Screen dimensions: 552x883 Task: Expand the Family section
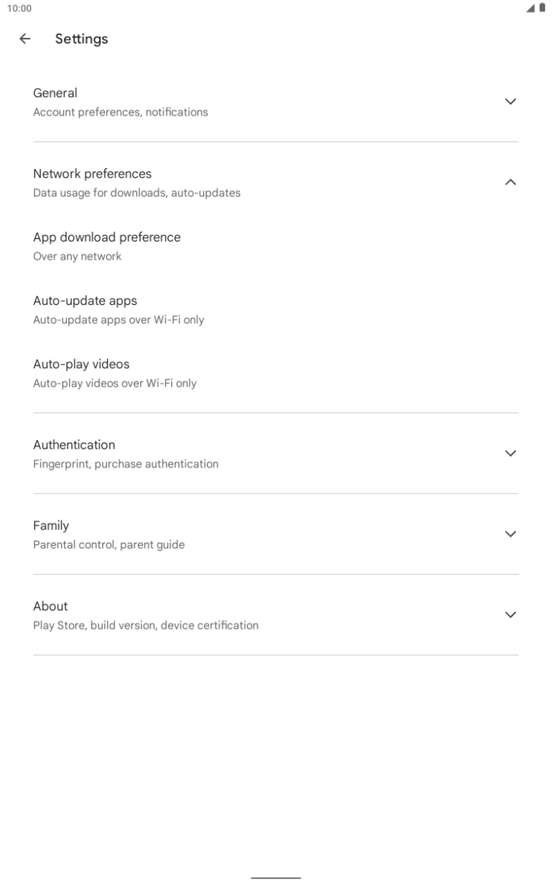510,533
